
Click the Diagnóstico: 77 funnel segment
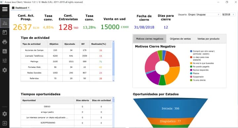170,121
